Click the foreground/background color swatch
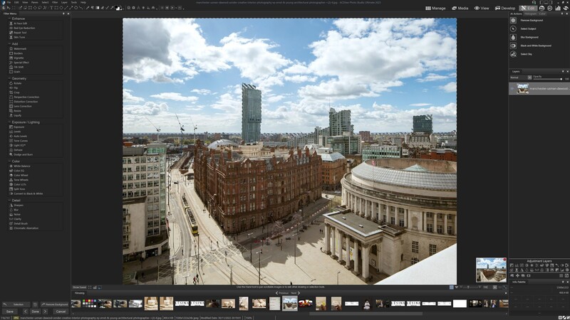This screenshot has height=320, width=570. [118, 8]
